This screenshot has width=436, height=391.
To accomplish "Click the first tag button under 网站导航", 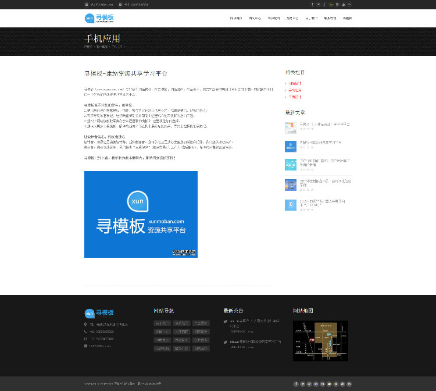I will pos(162,323).
